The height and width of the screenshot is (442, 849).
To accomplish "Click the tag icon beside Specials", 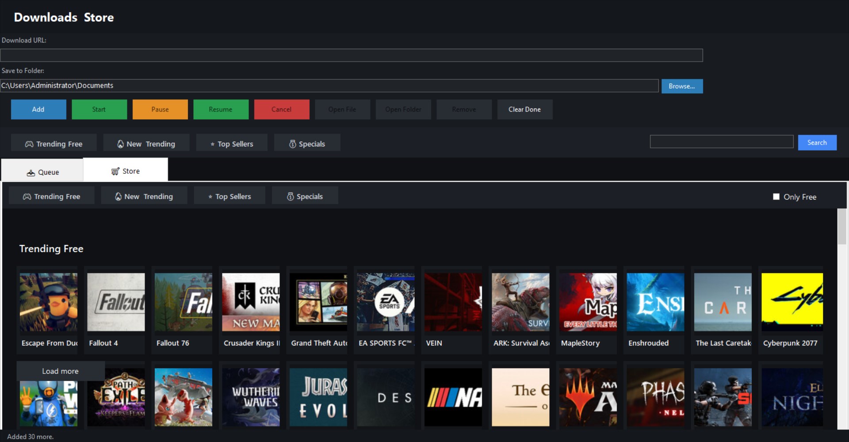I will click(x=293, y=143).
